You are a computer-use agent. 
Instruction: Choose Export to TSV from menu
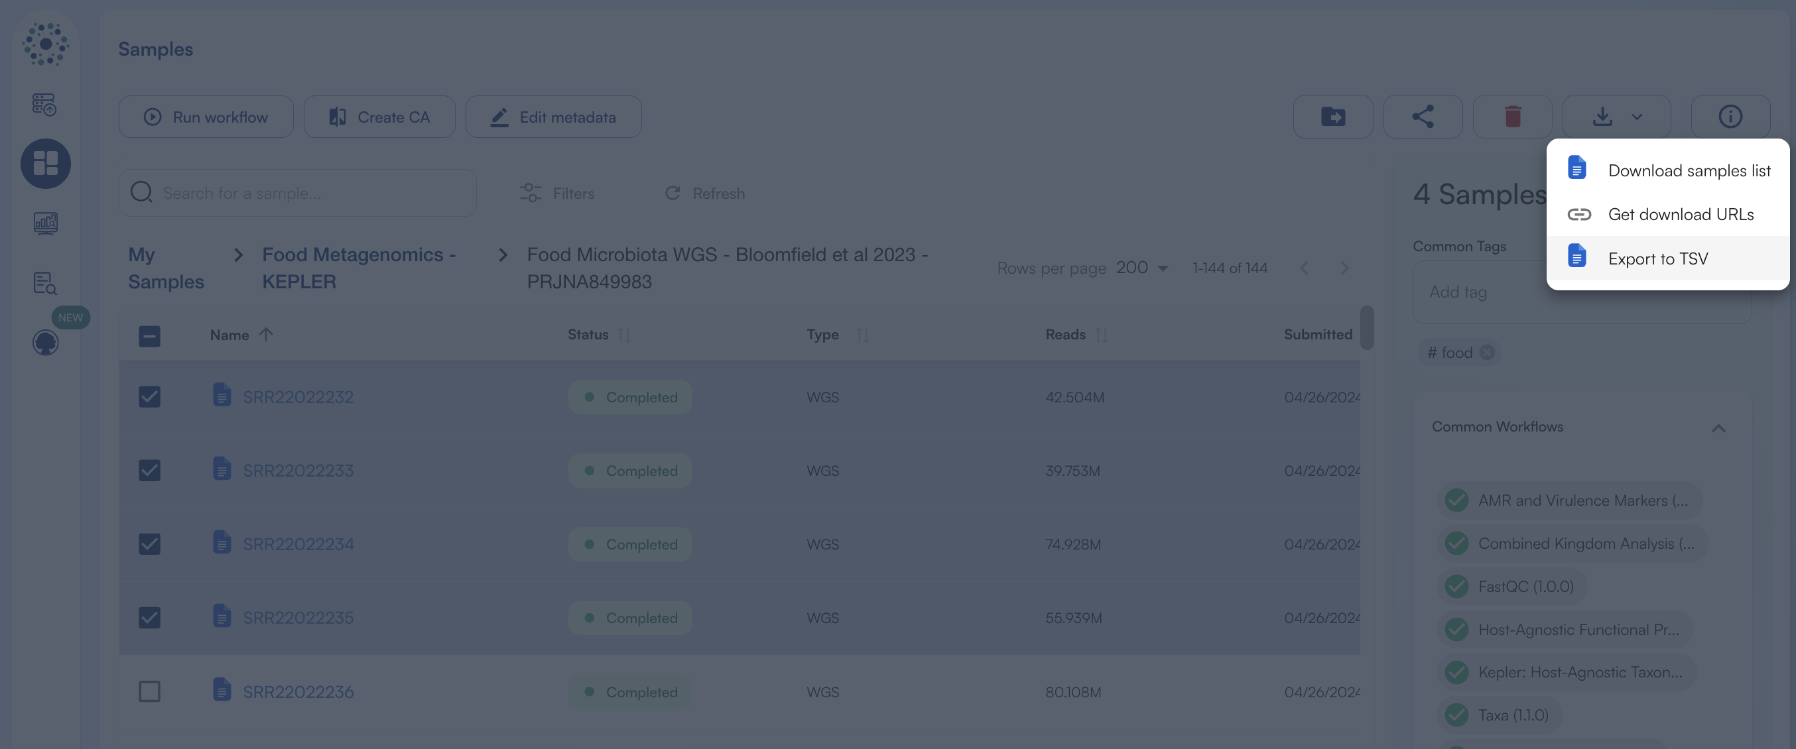[1658, 258]
